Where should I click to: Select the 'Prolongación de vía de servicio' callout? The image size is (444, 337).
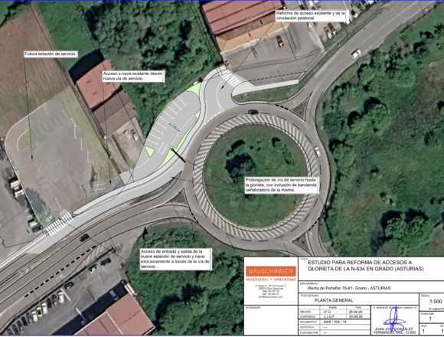pos(281,185)
